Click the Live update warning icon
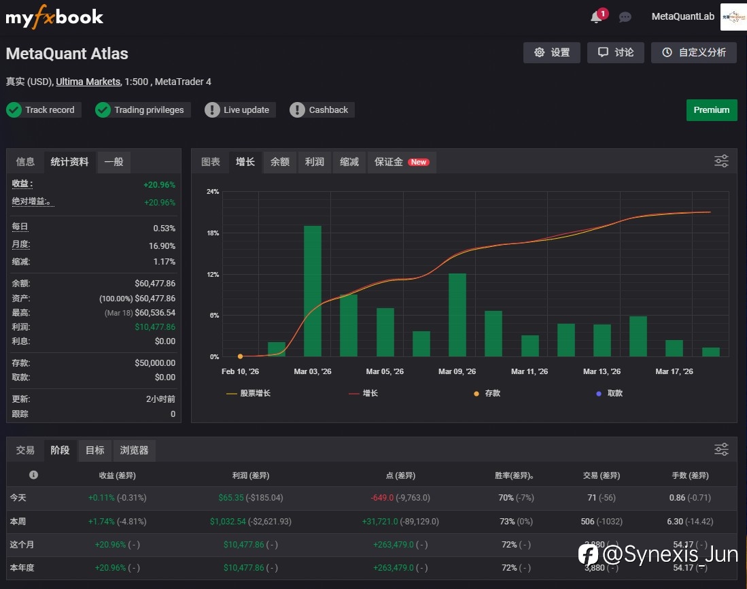Image resolution: width=747 pixels, height=589 pixels. 212,110
